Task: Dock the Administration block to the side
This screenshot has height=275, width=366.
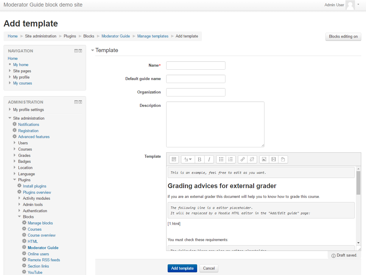Action: pyautogui.click(x=80, y=102)
